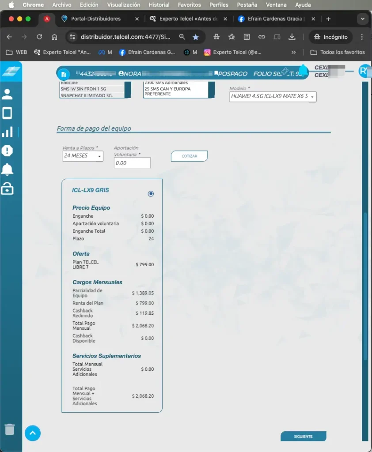Click the ICL-LX9 GRIS card title
The width and height of the screenshot is (372, 452).
[x=91, y=190]
